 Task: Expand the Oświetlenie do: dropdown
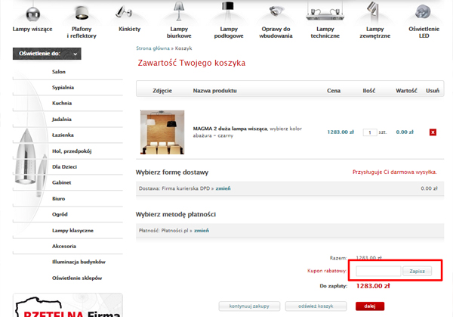47,54
